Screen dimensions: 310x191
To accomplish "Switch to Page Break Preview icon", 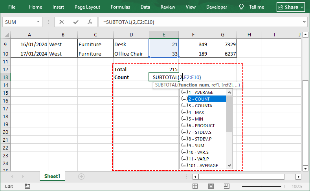I will (x=227, y=186).
